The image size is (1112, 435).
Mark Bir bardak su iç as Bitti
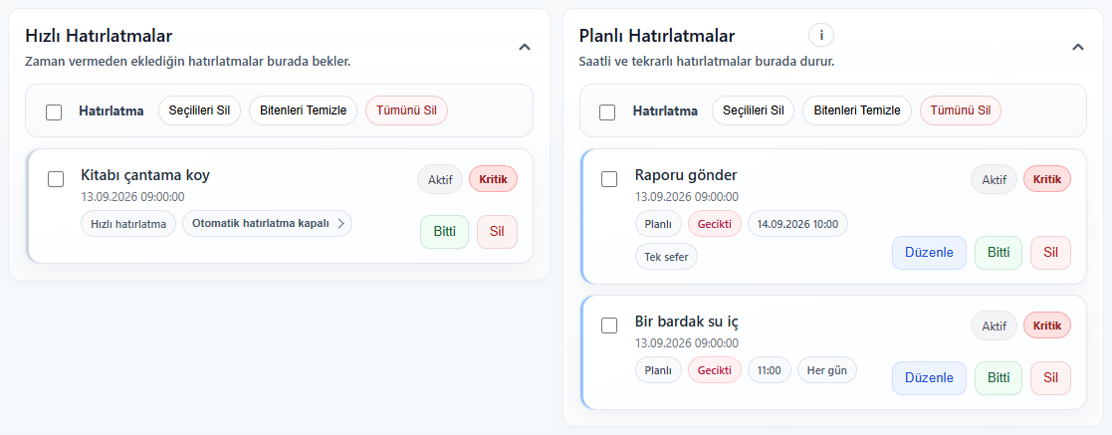click(x=999, y=378)
